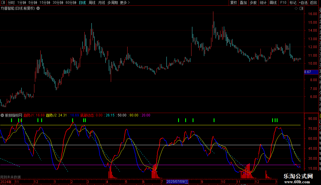Click the 返回 back button
Screen dimensions: 321x185
tap(313, 3)
